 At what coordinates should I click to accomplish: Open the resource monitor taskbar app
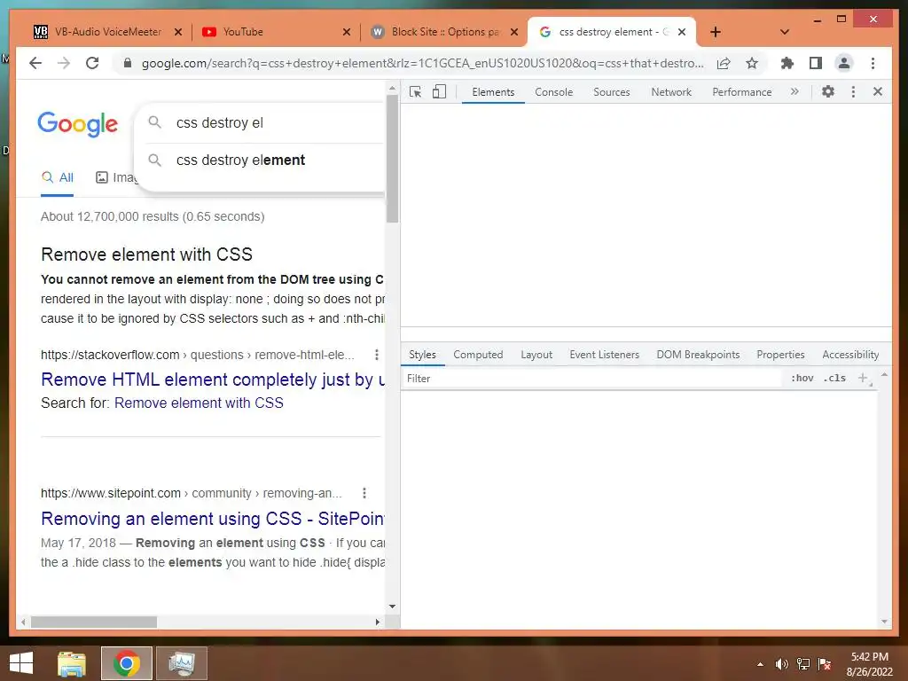click(181, 663)
